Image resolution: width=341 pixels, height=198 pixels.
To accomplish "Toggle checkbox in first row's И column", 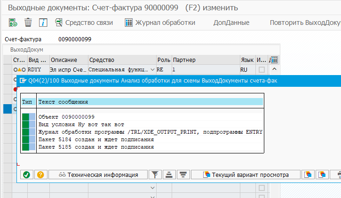I will [x=262, y=69].
